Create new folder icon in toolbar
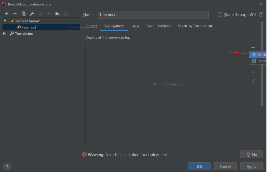Viewport: 267px width, 172px height. click(x=58, y=14)
